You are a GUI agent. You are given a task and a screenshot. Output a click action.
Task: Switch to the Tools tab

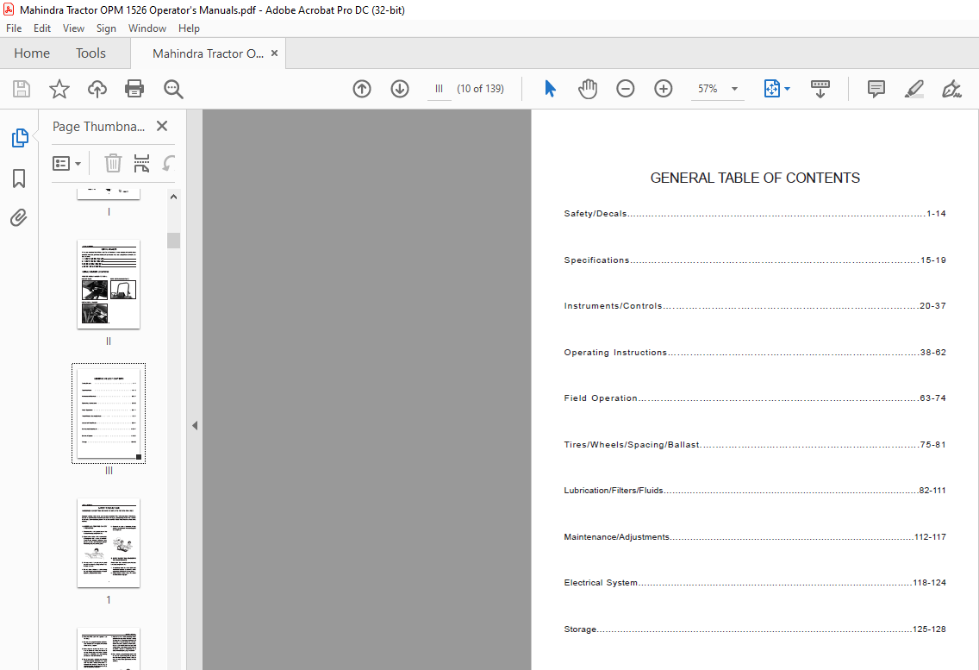click(x=90, y=53)
